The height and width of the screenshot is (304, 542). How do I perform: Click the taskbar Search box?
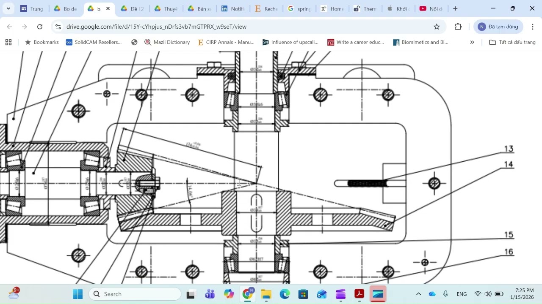[x=135, y=294]
